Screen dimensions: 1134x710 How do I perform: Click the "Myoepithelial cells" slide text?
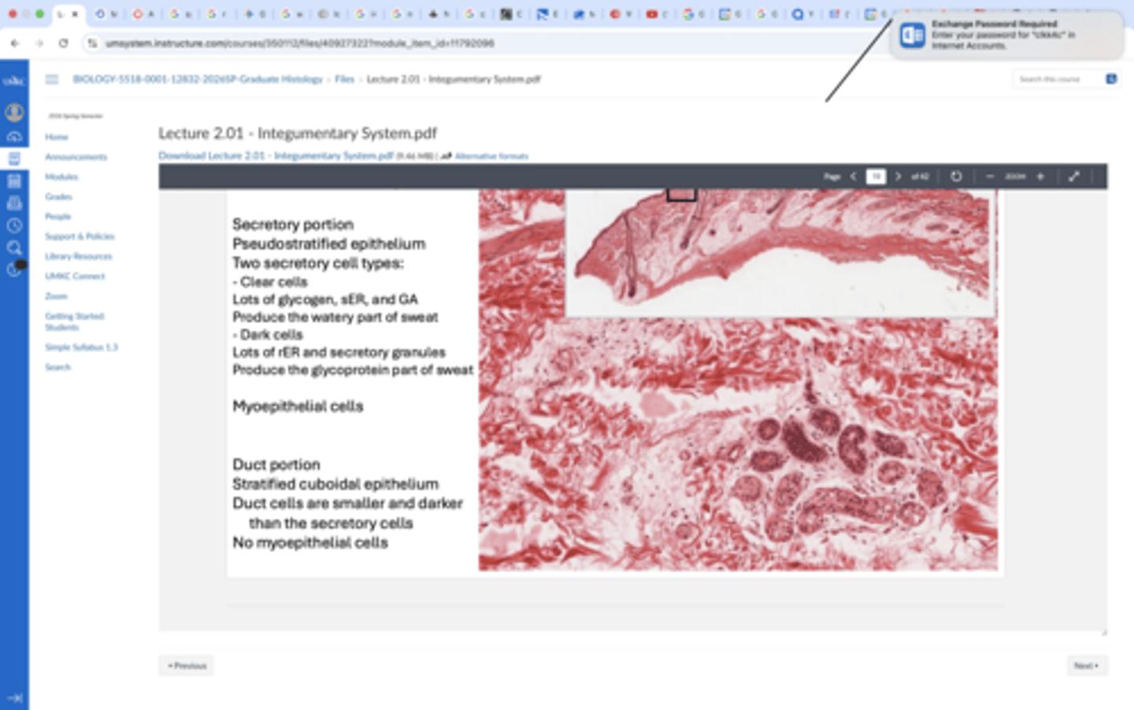click(x=298, y=407)
